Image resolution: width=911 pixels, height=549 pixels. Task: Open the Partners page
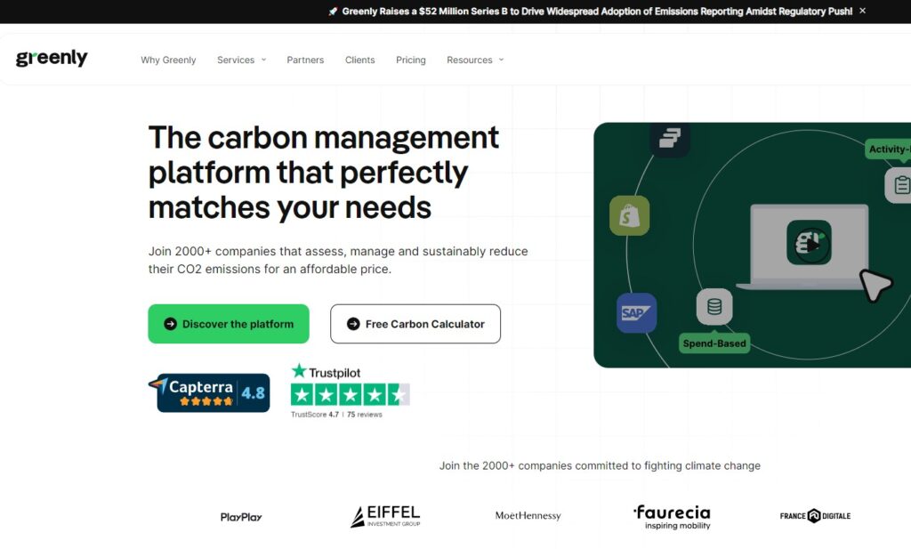point(306,60)
